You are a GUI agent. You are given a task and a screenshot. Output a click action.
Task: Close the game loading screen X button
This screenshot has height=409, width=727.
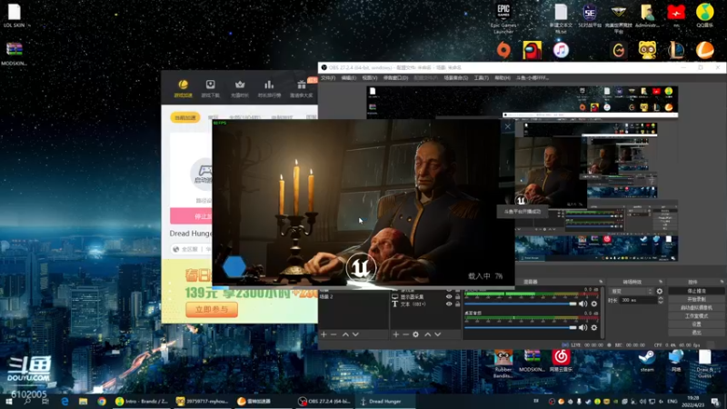(508, 126)
